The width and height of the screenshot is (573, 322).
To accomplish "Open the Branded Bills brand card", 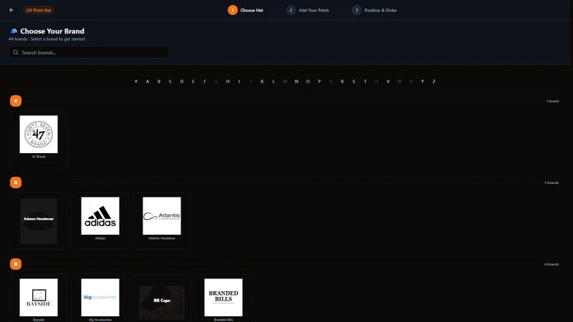I will pyautogui.click(x=223, y=298).
